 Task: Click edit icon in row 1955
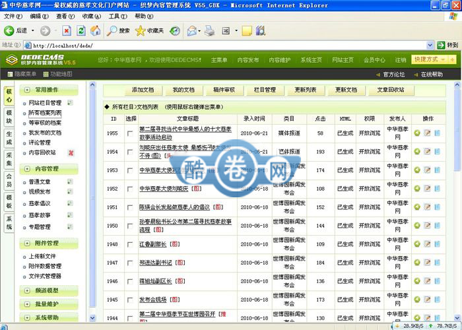427,133
